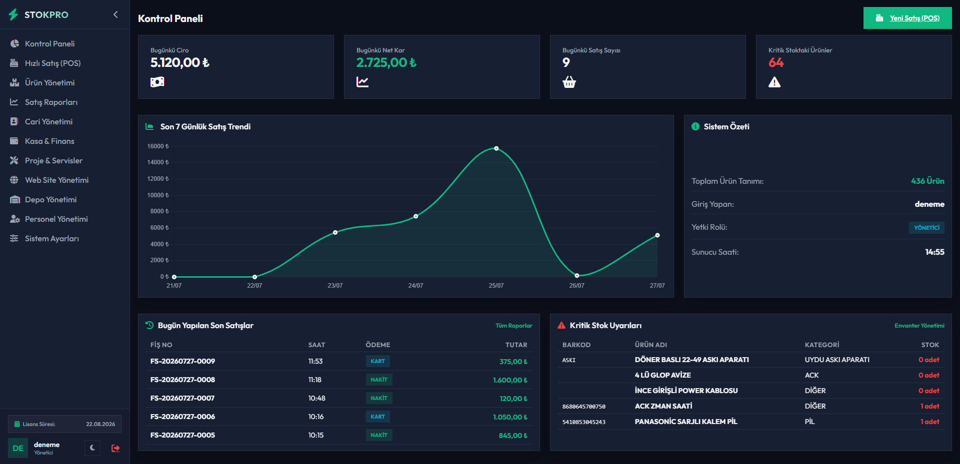
Task: Click product PANASONİC SARJLI KALEM PİL
Action: pos(686,422)
